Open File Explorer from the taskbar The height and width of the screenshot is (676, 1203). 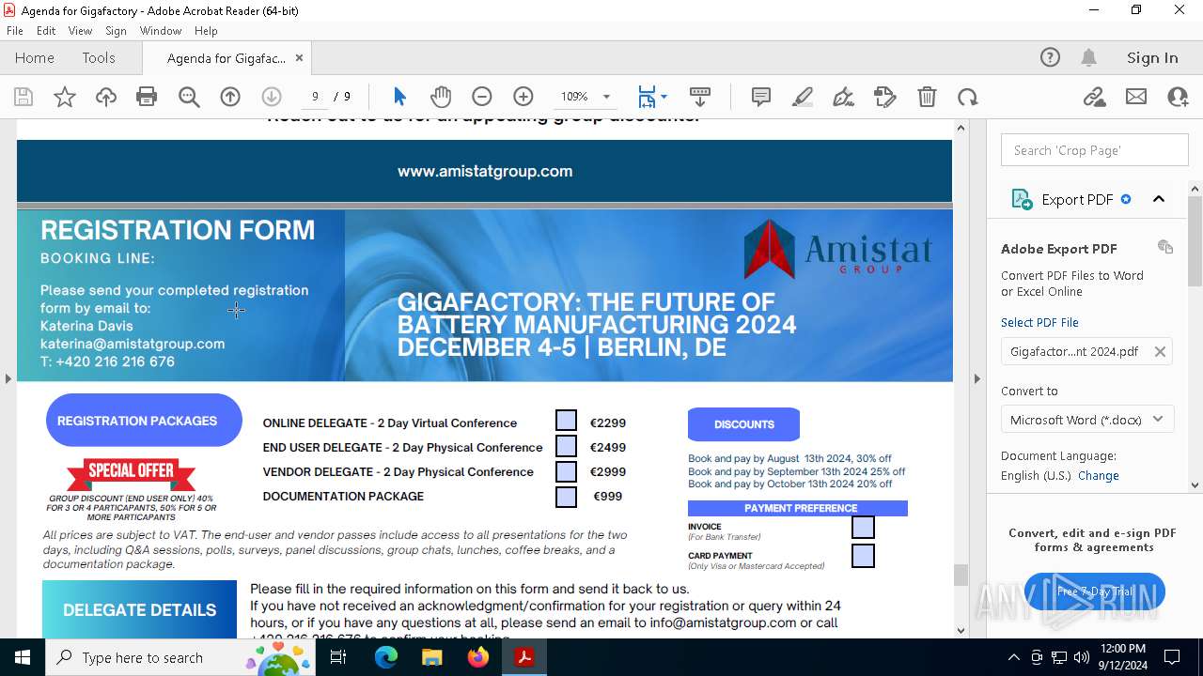click(431, 657)
